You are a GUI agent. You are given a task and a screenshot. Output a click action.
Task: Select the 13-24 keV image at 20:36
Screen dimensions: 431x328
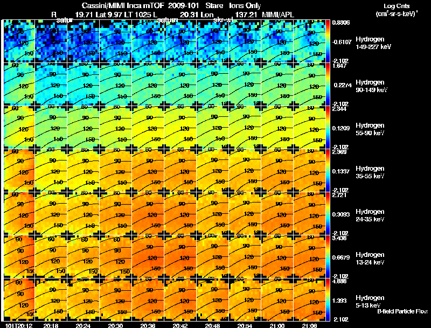pos(148,257)
